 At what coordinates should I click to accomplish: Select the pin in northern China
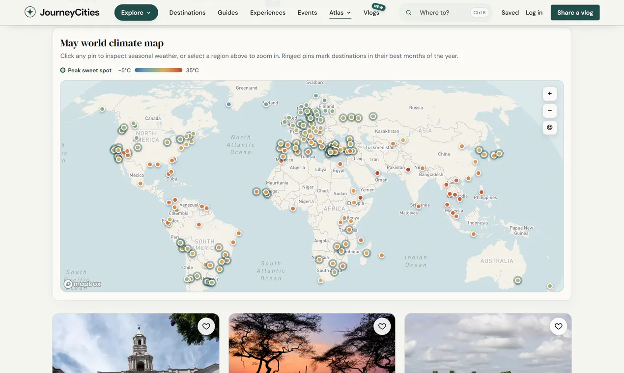(x=462, y=146)
